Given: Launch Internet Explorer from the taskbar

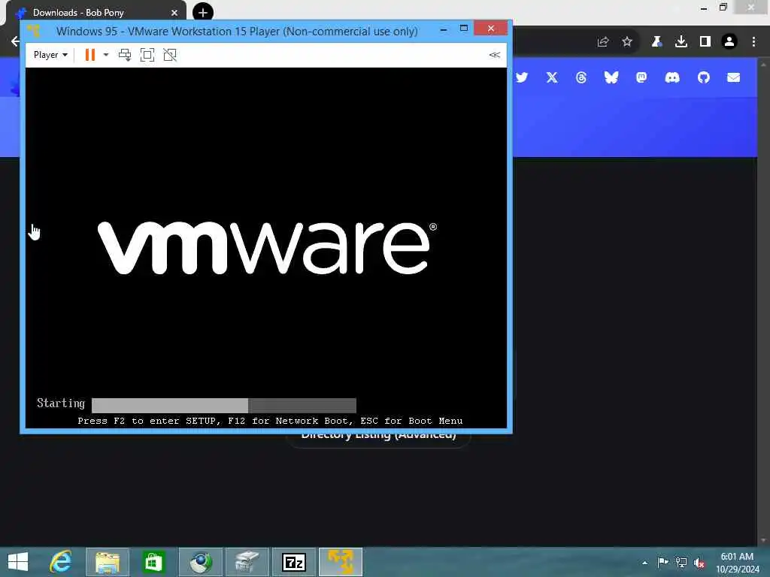Looking at the screenshot, I should coord(61,562).
